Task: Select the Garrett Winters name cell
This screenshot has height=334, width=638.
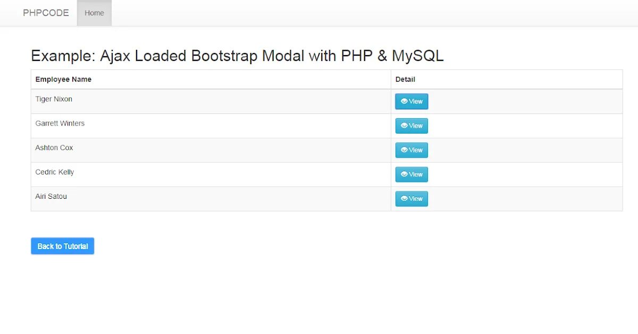Action: (x=60, y=124)
